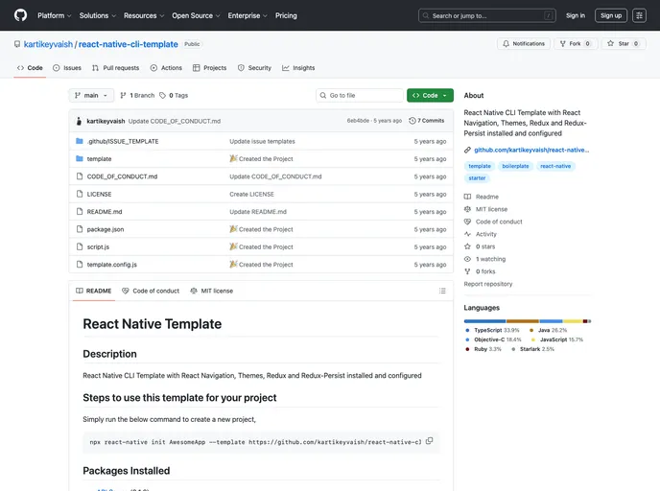Open the command palette icon
Viewport: 660px width, 491px height.
pos(639,15)
